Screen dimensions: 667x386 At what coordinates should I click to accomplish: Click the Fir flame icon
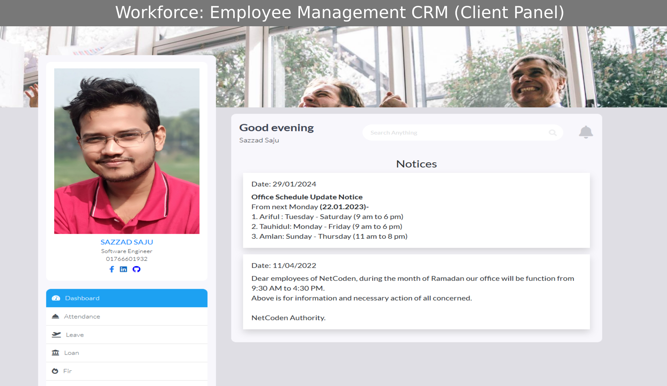(55, 371)
